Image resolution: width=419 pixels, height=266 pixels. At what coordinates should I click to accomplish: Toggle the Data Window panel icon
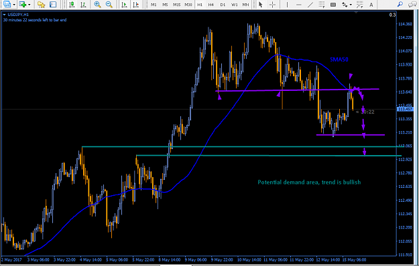coord(53,4)
